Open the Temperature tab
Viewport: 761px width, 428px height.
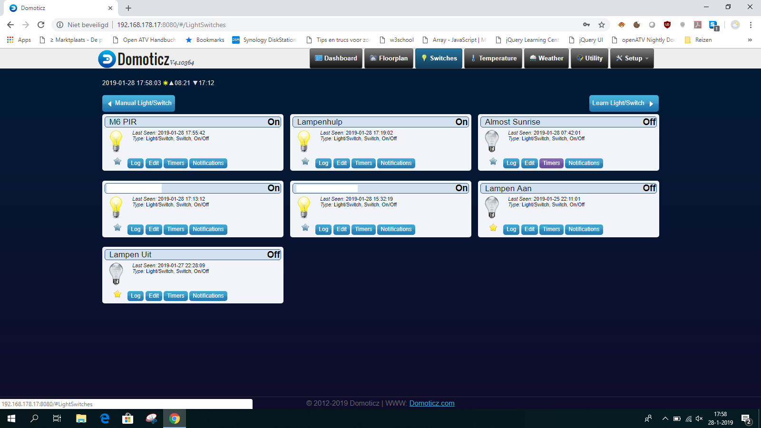(x=493, y=58)
